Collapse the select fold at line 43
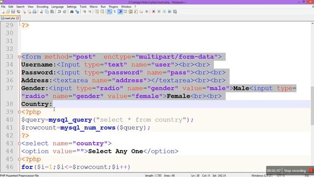This screenshot has height=177, width=314. point(20,144)
